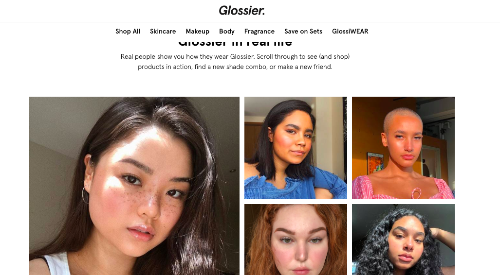
Task: Select the red curly hair woman photo
Action: pos(296,240)
